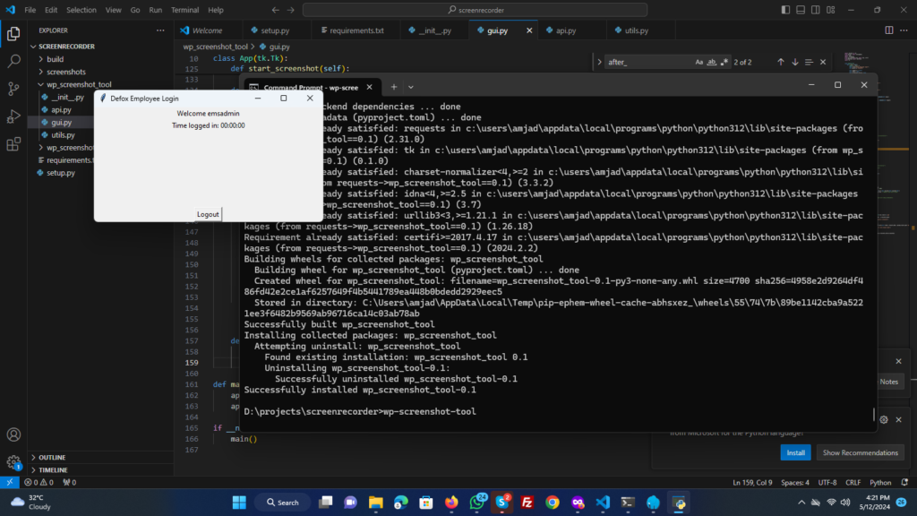Click the Logout button
This screenshot has width=917, height=516.
pos(208,214)
